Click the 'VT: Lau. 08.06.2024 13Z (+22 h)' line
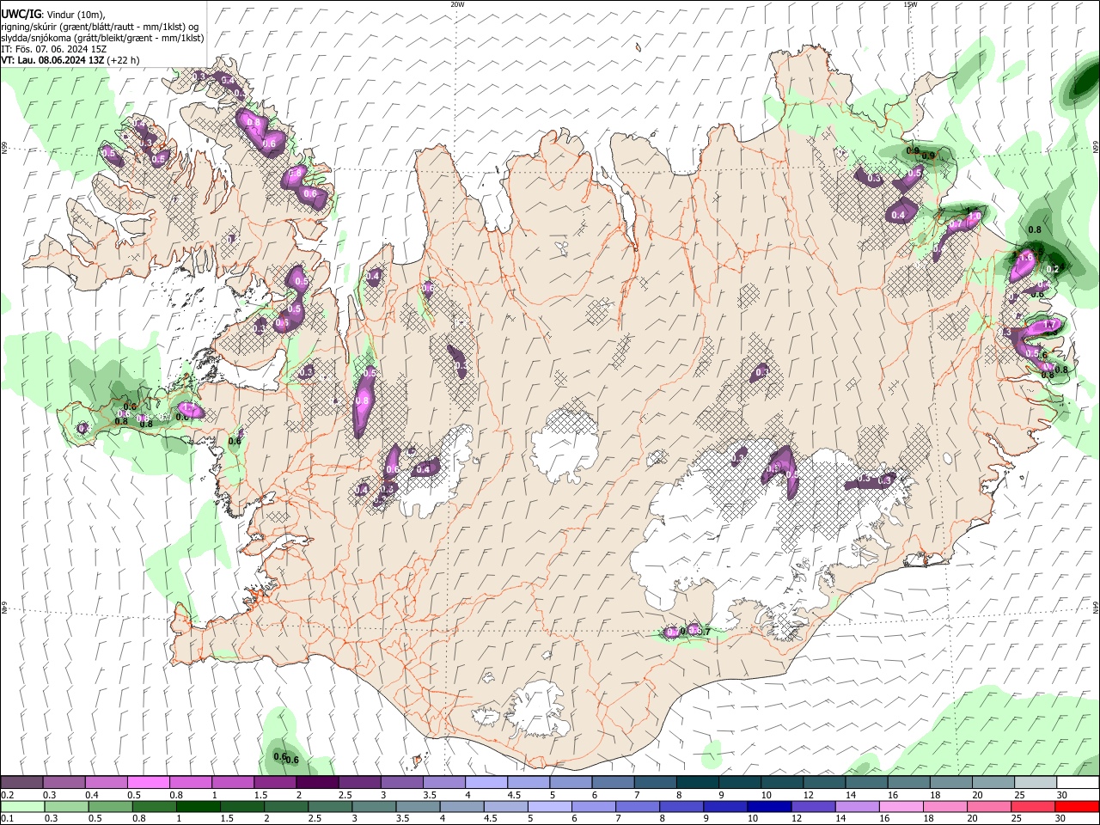 (70, 60)
